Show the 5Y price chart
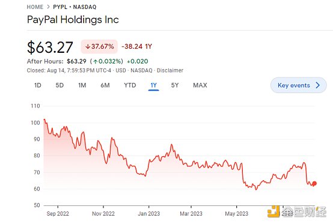333x224 pixels. coord(175,85)
